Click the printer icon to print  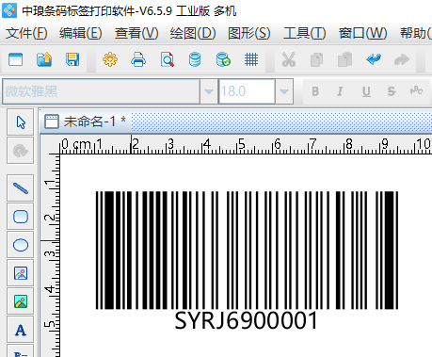pos(138,59)
